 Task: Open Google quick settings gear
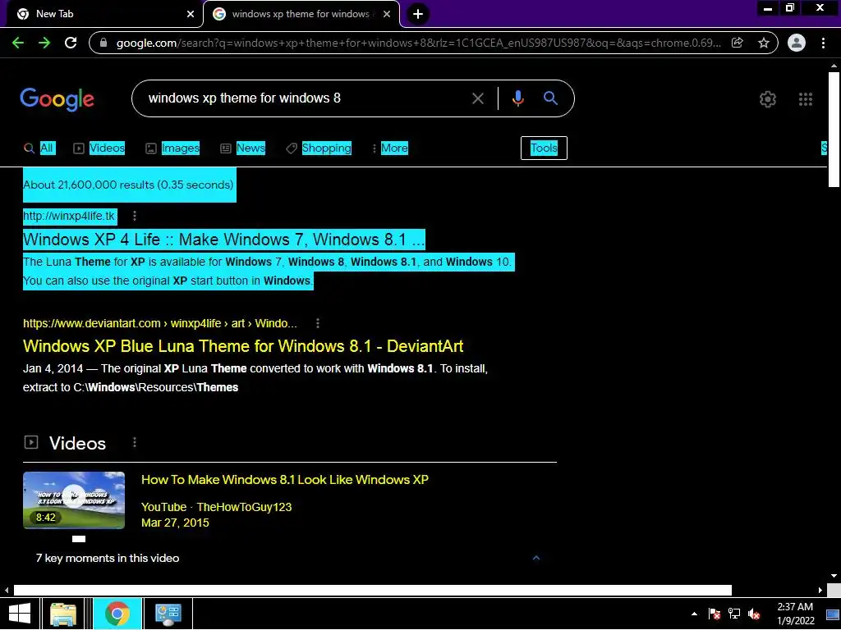point(768,99)
